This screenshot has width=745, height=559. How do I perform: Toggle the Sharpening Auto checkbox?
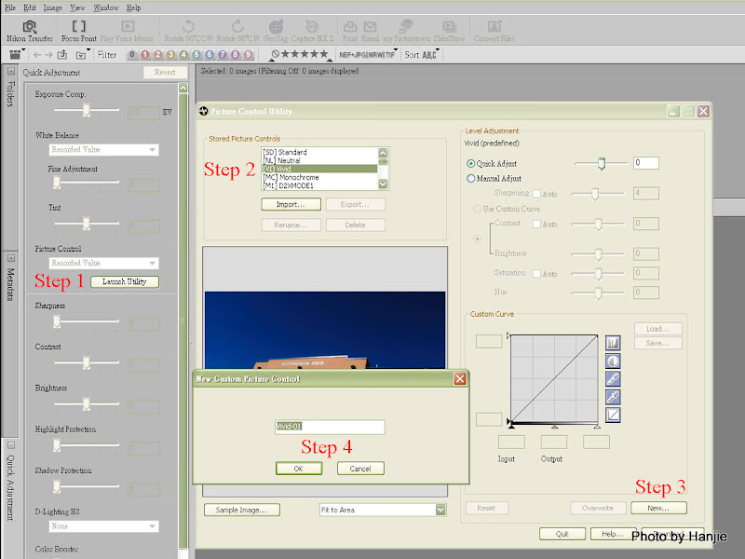click(x=536, y=194)
